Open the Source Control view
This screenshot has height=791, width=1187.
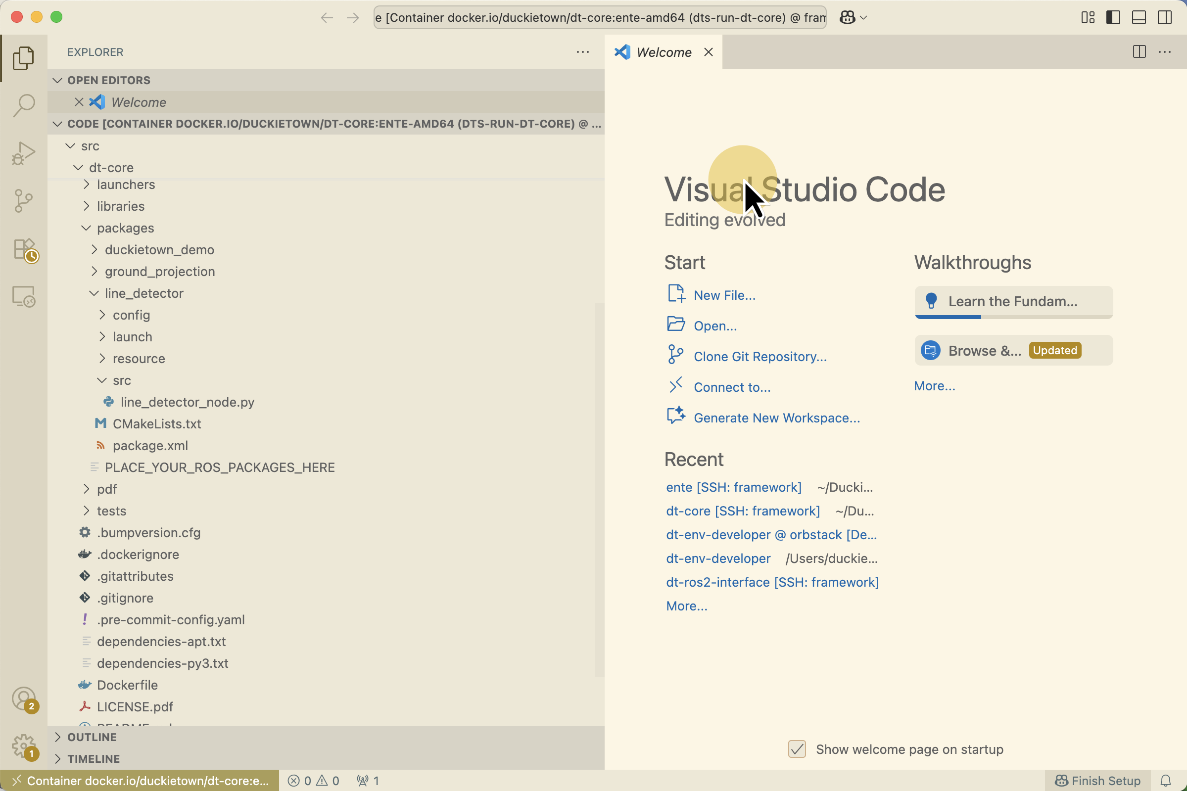pyautogui.click(x=23, y=201)
